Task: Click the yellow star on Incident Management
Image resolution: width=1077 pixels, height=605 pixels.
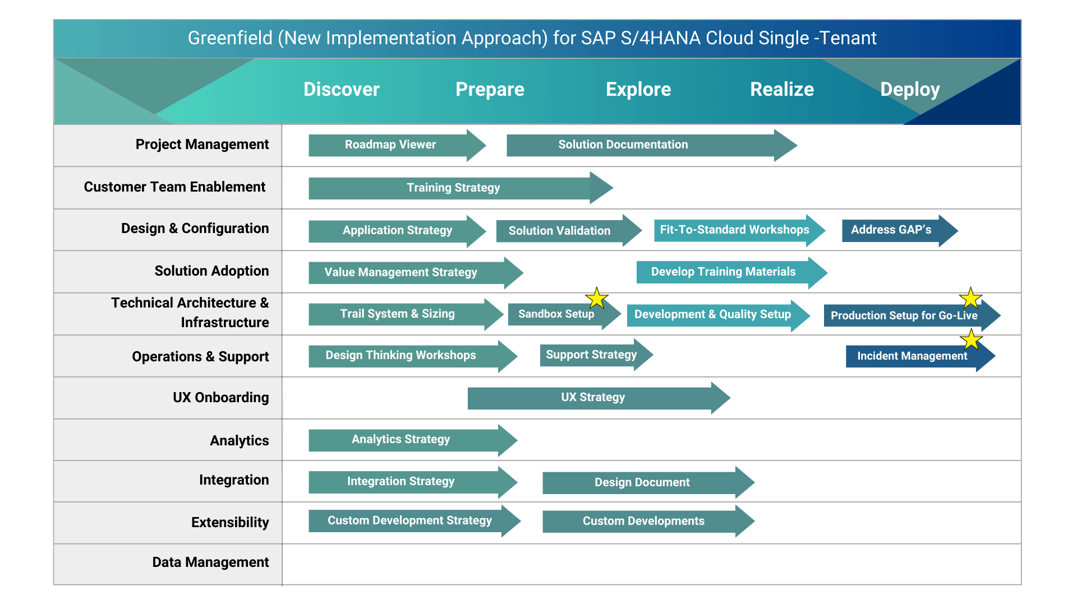Action: [971, 339]
